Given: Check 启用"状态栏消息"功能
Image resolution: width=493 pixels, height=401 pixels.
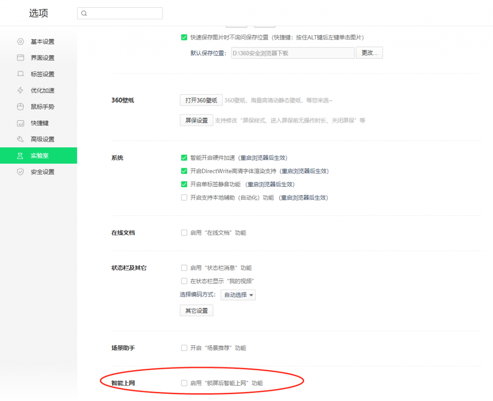Looking at the screenshot, I should coord(184,268).
